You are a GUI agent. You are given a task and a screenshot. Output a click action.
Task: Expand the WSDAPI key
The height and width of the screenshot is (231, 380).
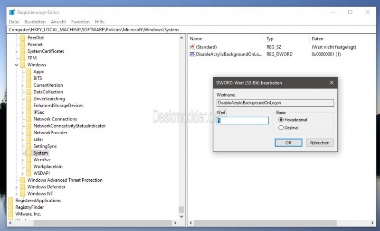click(22, 174)
